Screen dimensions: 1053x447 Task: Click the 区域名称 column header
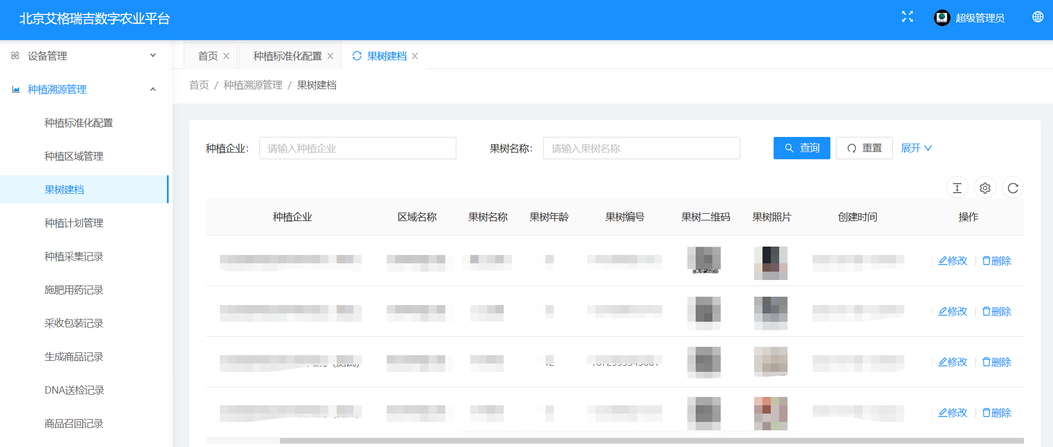pyautogui.click(x=417, y=217)
